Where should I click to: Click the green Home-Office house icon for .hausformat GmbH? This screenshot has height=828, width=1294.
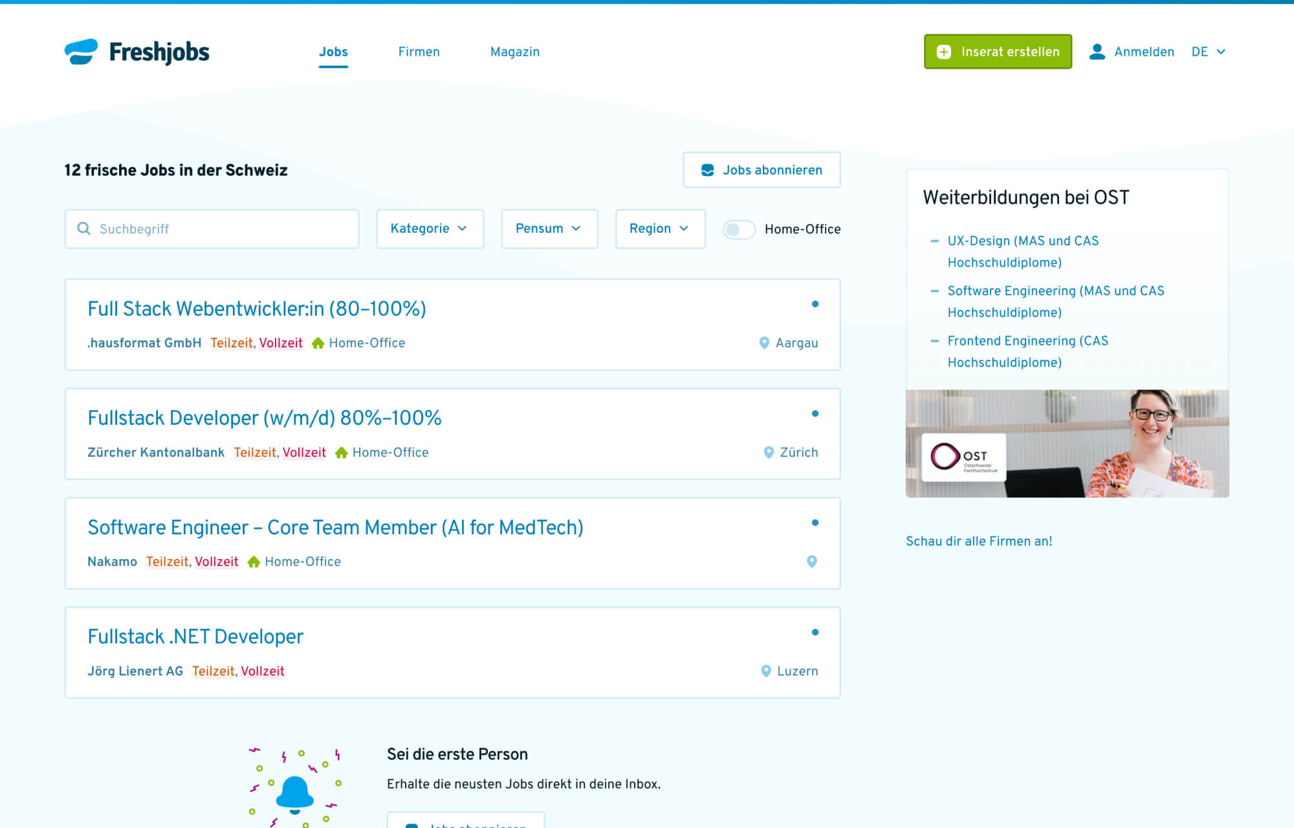318,343
